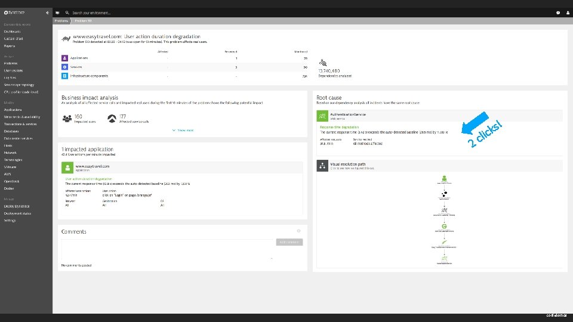The image size is (573, 322).
Task: Open Transactions & services in the sidebar
Action: point(20,124)
